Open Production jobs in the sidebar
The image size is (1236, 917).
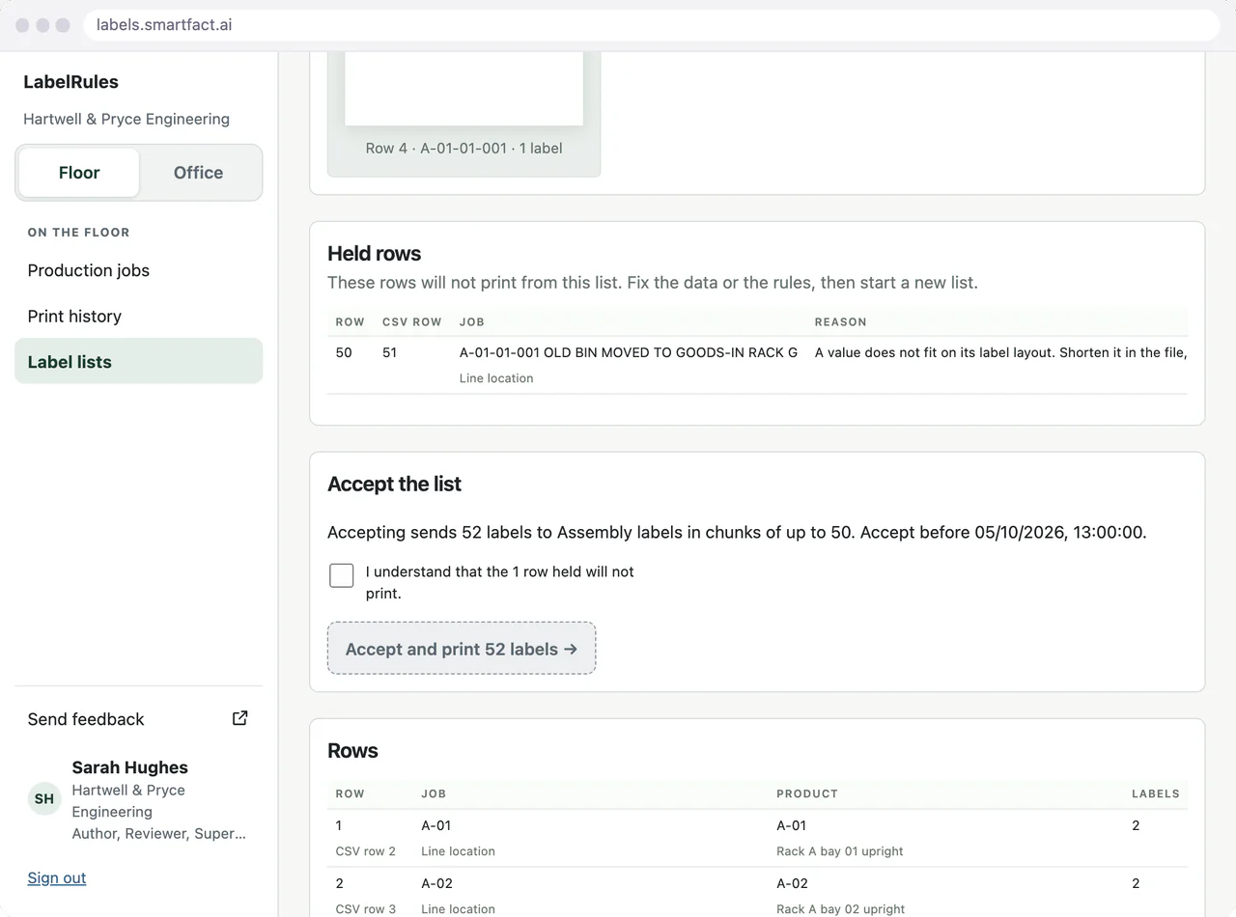(139, 270)
